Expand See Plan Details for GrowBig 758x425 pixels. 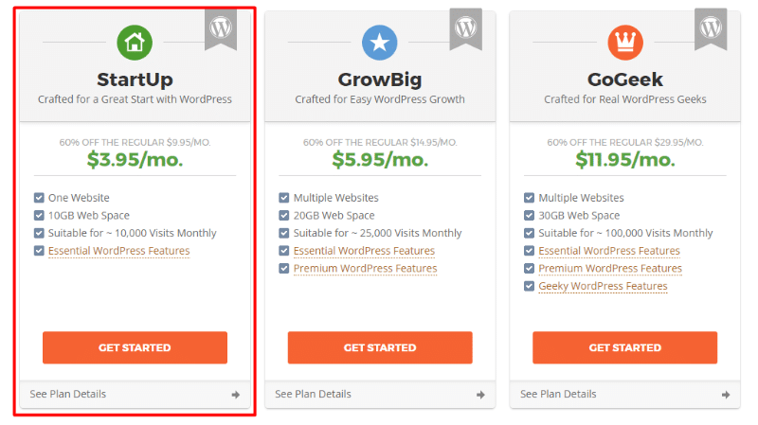coord(380,394)
